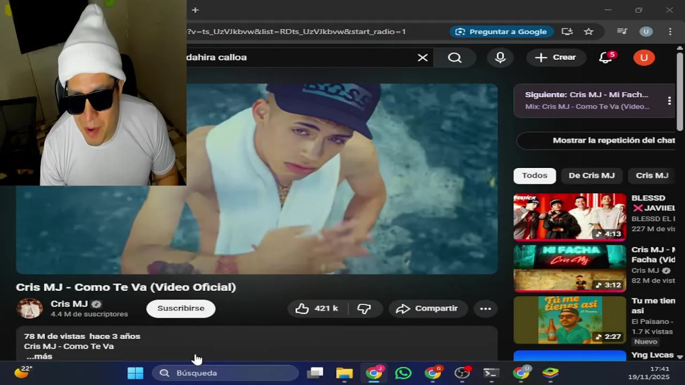
Task: Click the sidebar scroll down arrow
Action: click(680, 357)
